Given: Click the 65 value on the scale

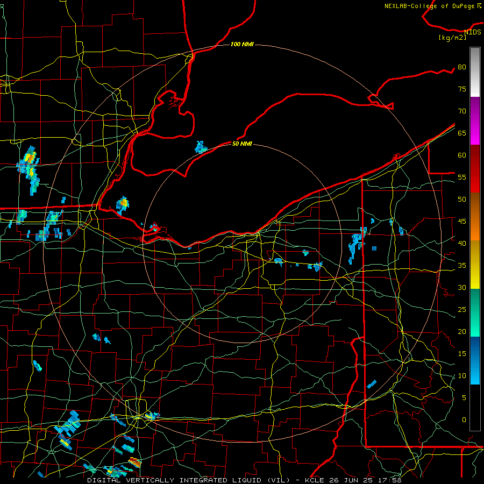Looking at the screenshot, I should tap(462, 133).
